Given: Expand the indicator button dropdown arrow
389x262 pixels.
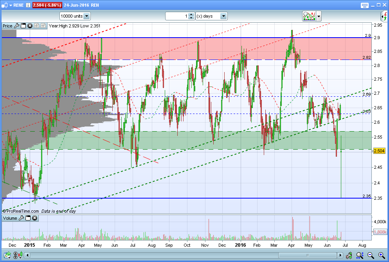Looking at the screenshot, I should coord(319,16).
